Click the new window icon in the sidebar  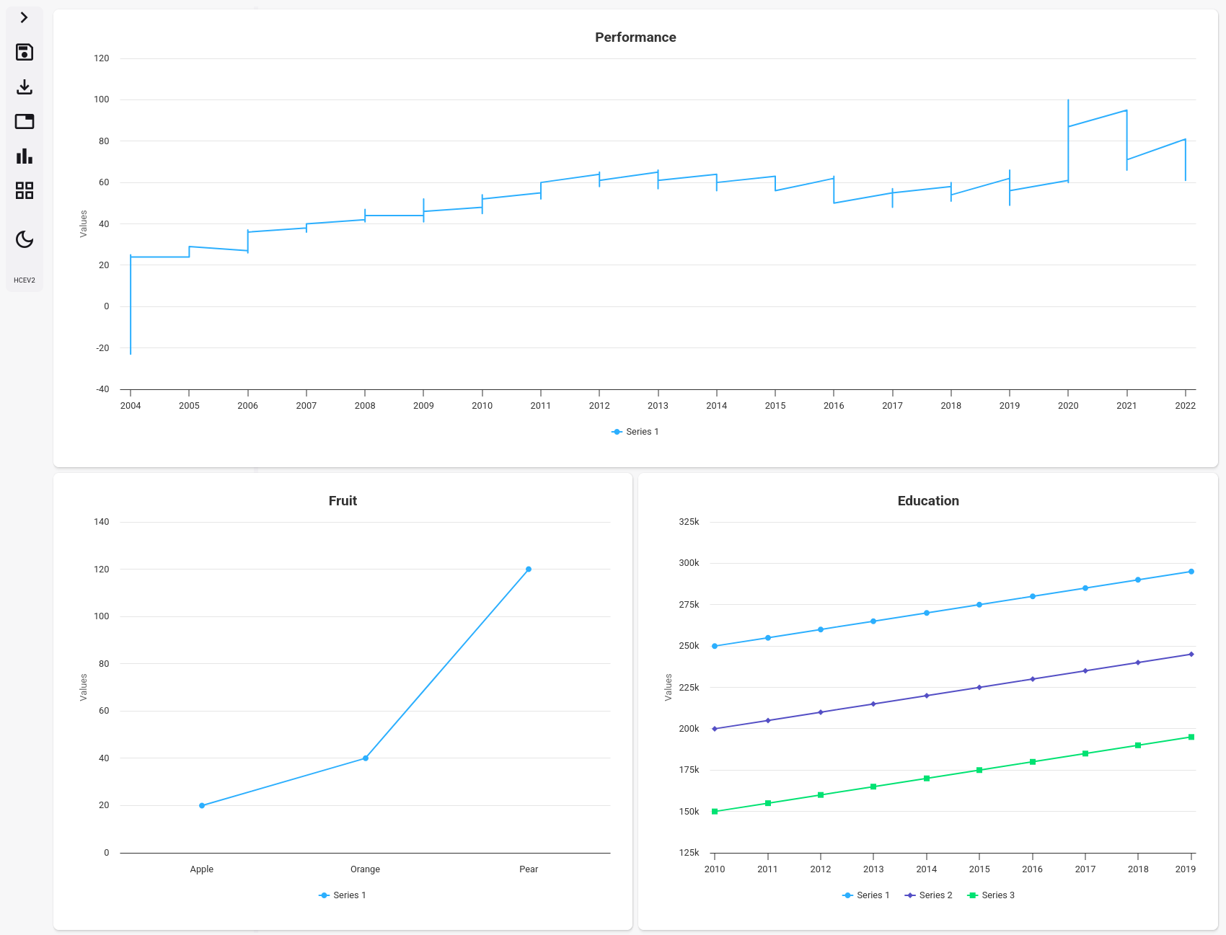pyautogui.click(x=25, y=121)
